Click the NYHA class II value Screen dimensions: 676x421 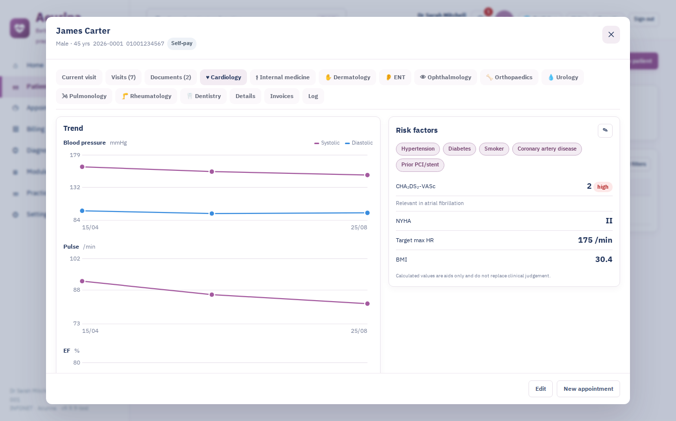609,221
